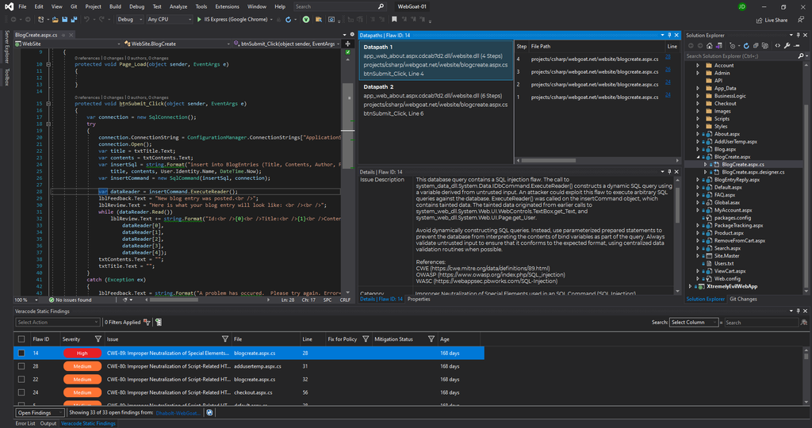Check the box for Flaw ID 14
Screen dimensions: 812x428
click(21, 353)
